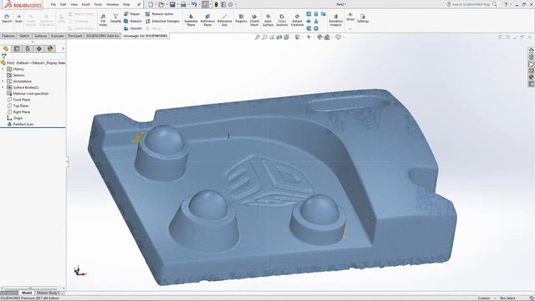Open the Options gear icon
Viewport: 535px width, 301px height.
[x=231, y=4]
